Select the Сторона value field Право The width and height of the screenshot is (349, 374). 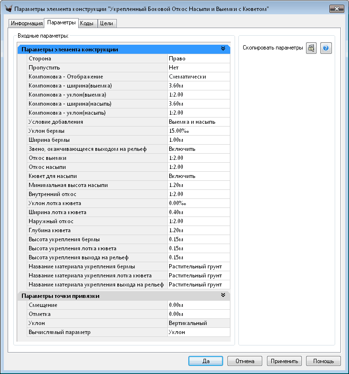[198, 59]
